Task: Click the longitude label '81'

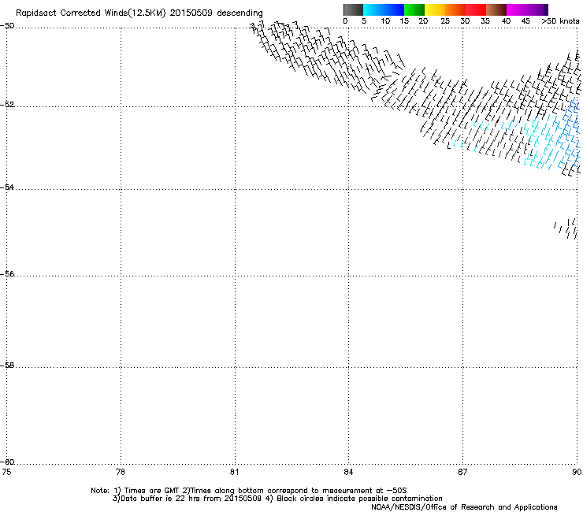Action: click(234, 472)
